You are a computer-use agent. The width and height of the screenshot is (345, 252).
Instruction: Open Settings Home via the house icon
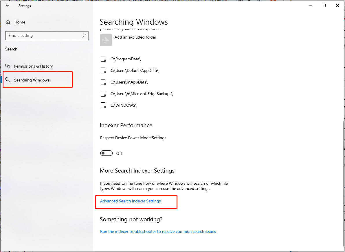pos(8,22)
